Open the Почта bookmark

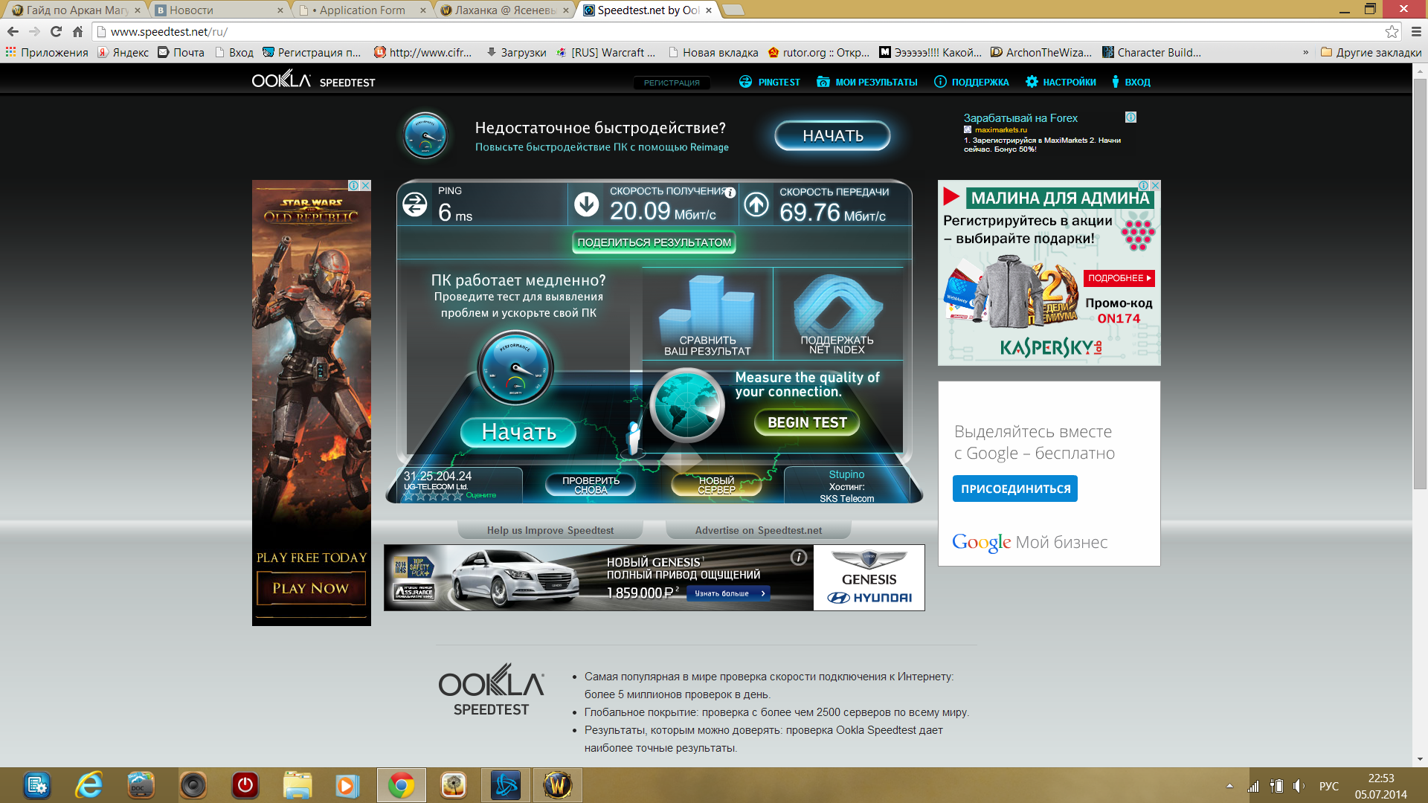tap(181, 53)
